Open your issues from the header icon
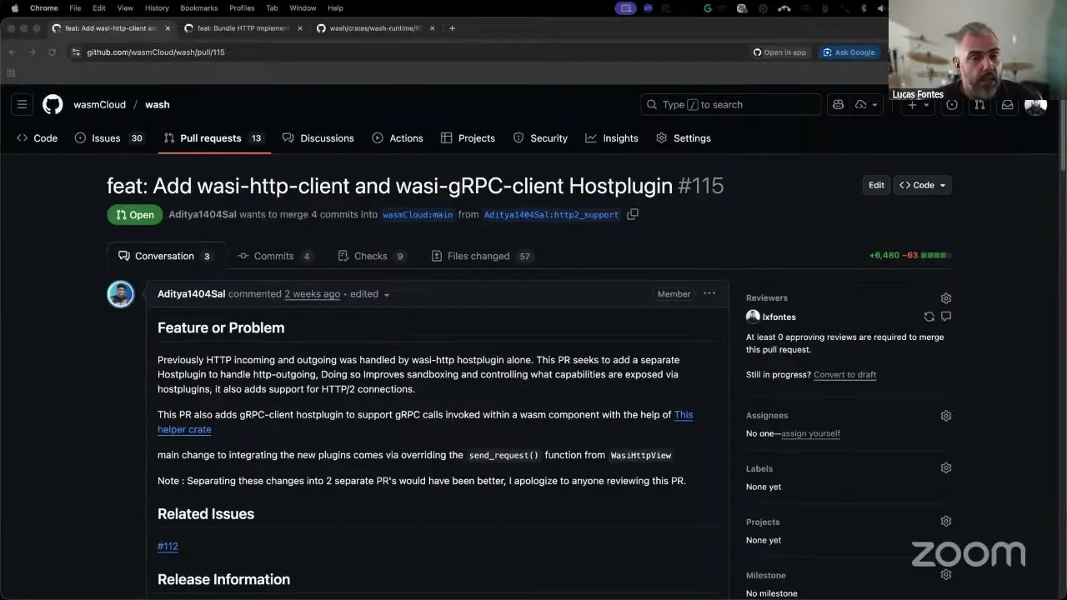 click(x=952, y=104)
